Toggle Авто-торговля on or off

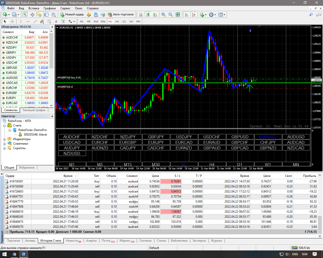[x=121, y=15]
